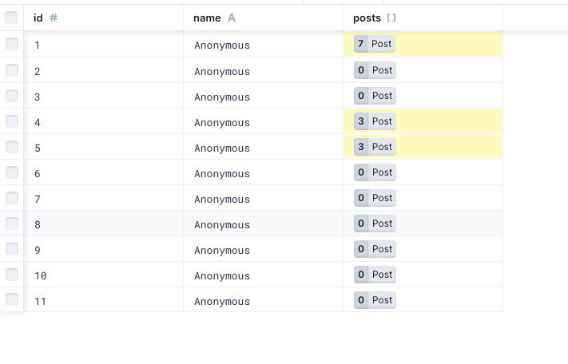Screen dimensions: 568x364
Task: Click the number type icon beside id header
Action: click(54, 18)
